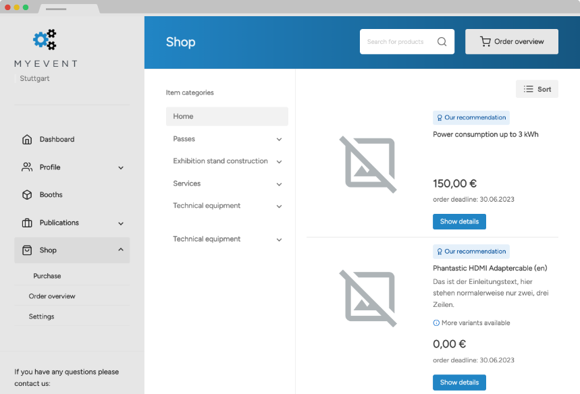Click the info icon beside More variants
The width and height of the screenshot is (580, 394).
pyautogui.click(x=436, y=323)
